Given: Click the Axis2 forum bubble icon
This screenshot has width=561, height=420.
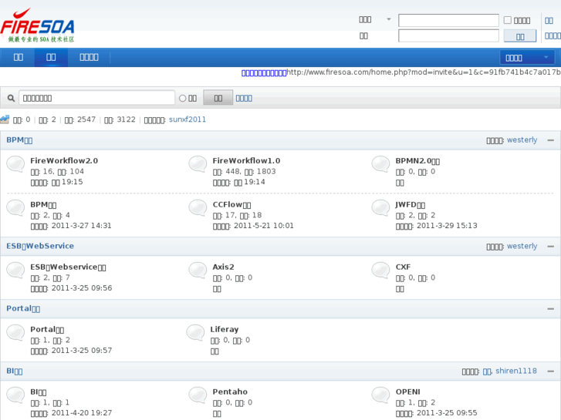Looking at the screenshot, I should coord(198,270).
